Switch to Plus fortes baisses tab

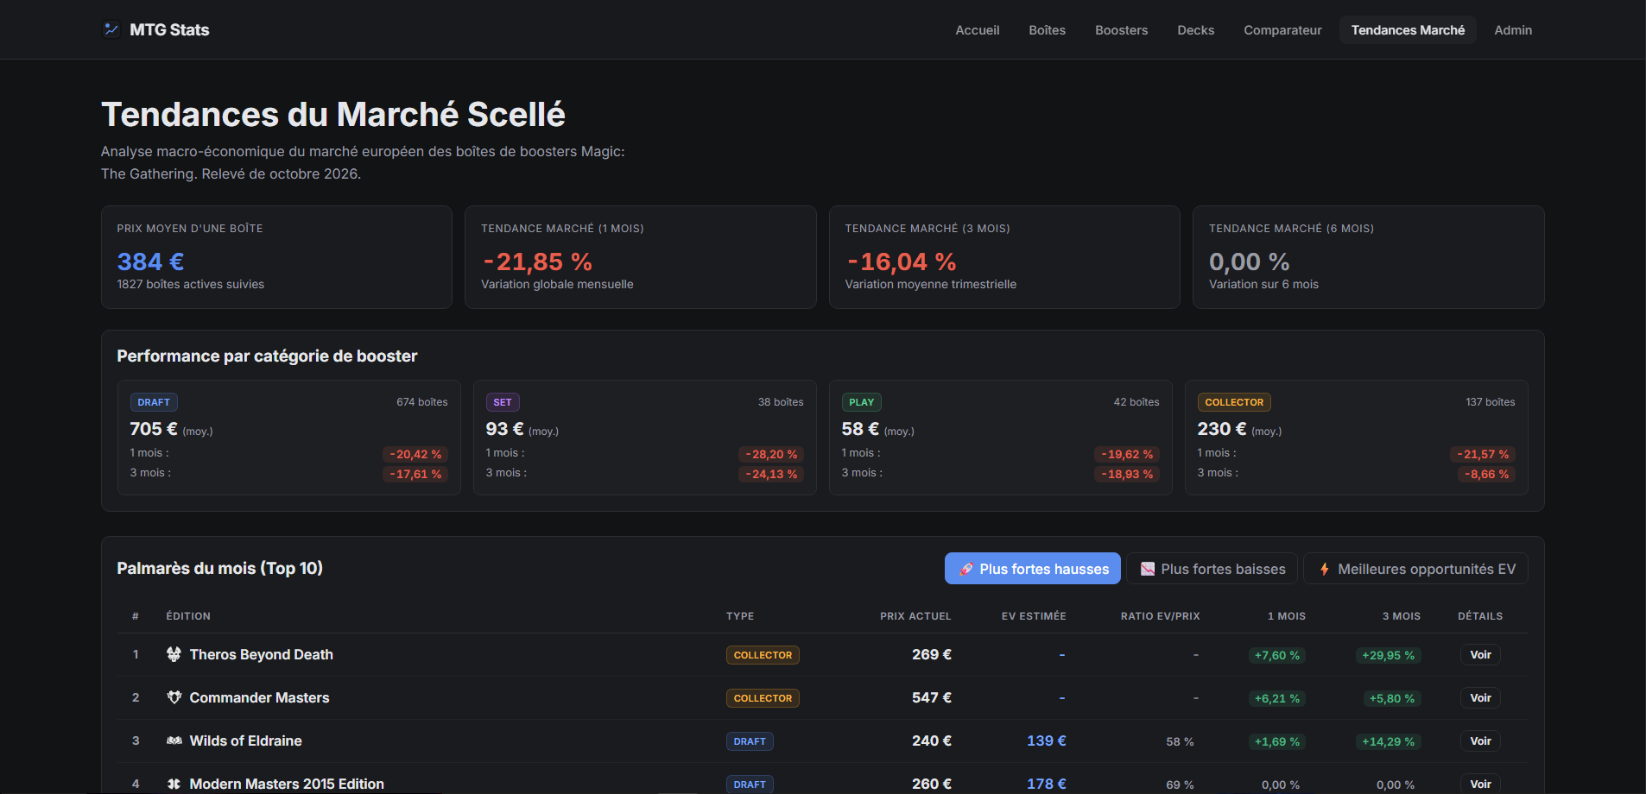[1212, 569]
